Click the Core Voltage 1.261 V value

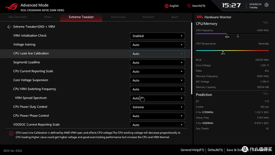point(265,65)
